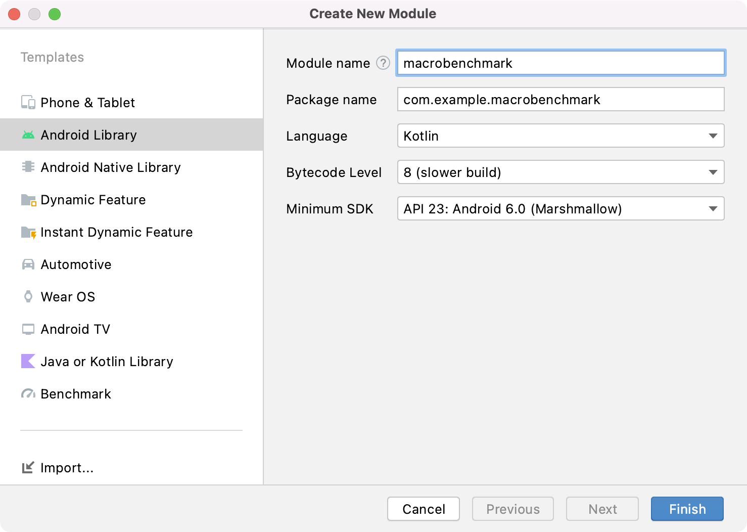Screen dimensions: 747x532
Task: Select the Benchmark template entry
Action: click(x=76, y=394)
